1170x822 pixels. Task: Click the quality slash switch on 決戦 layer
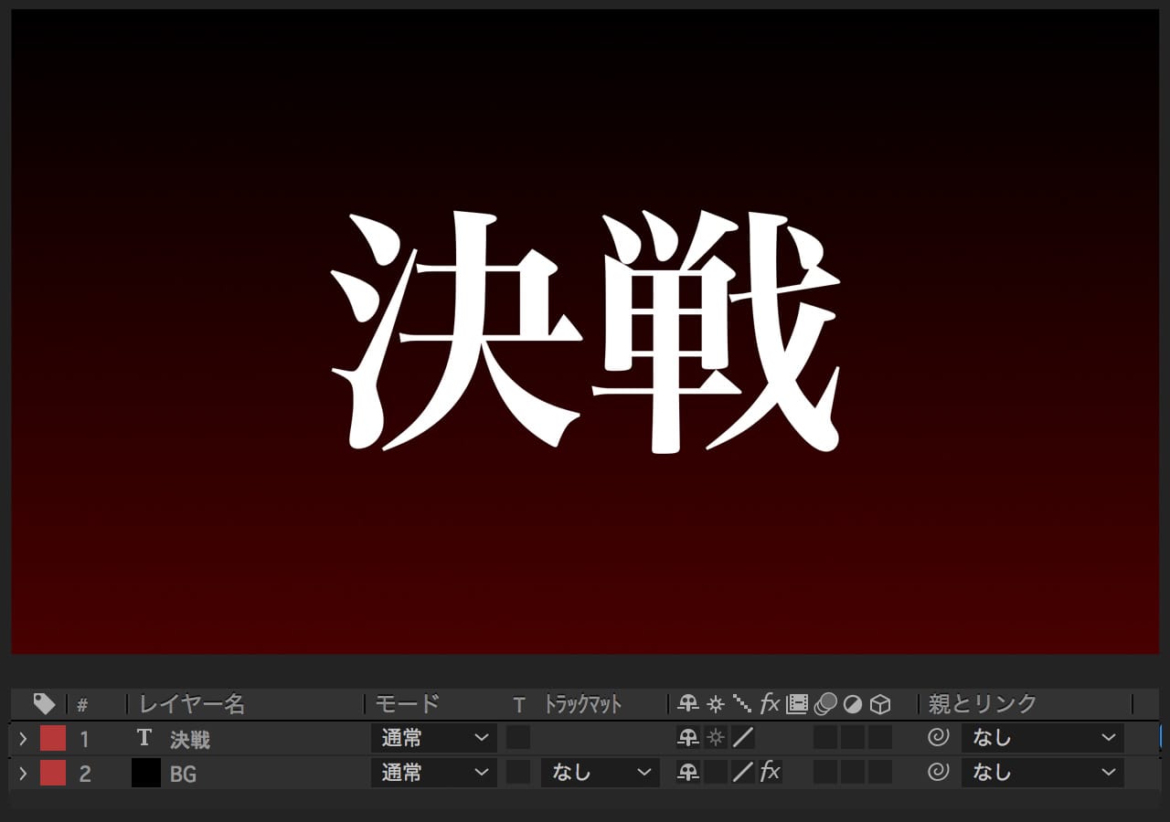743,738
